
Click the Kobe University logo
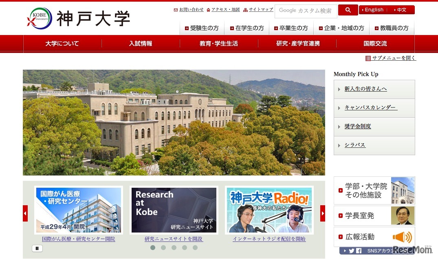pos(77,18)
